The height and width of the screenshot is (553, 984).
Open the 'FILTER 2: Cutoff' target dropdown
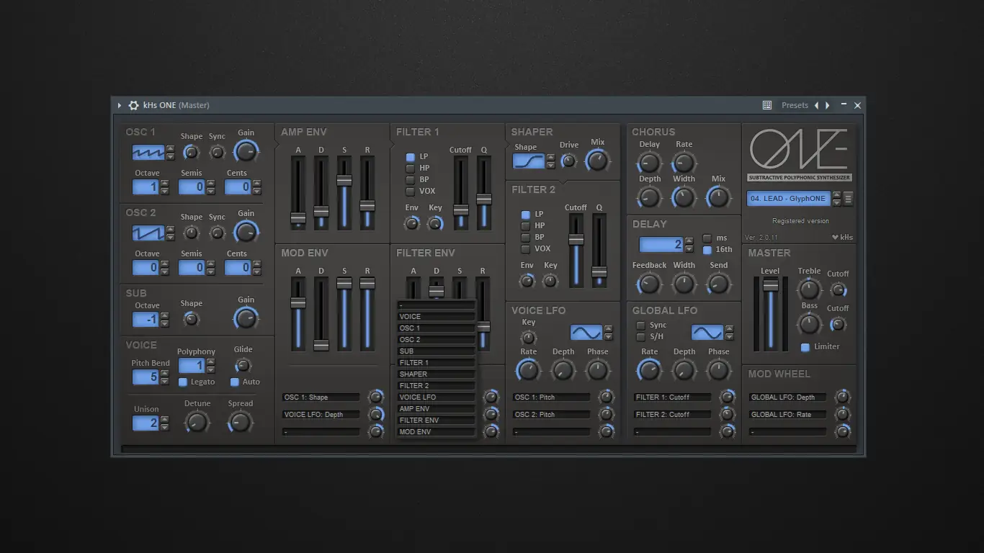[x=673, y=415]
